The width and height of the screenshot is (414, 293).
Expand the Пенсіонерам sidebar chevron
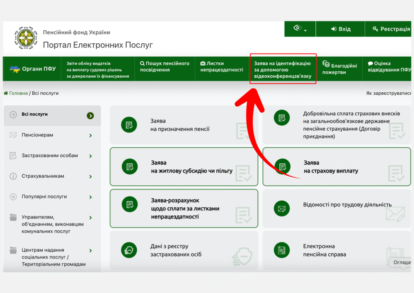(91, 136)
